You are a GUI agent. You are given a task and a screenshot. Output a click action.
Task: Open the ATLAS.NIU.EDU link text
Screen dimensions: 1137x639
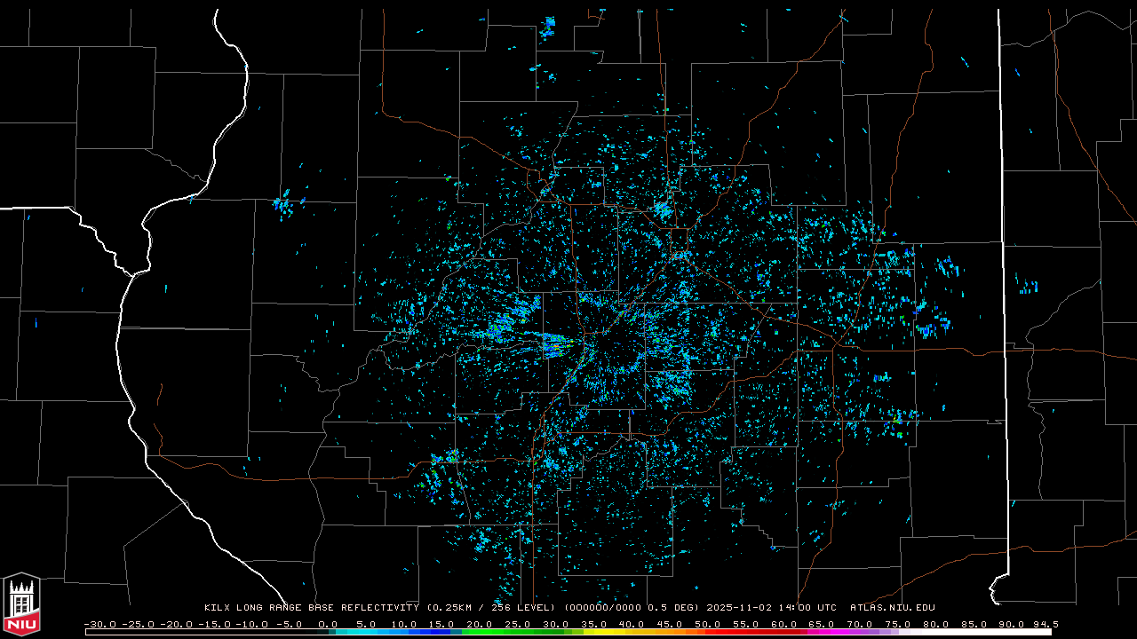pyautogui.click(x=892, y=608)
